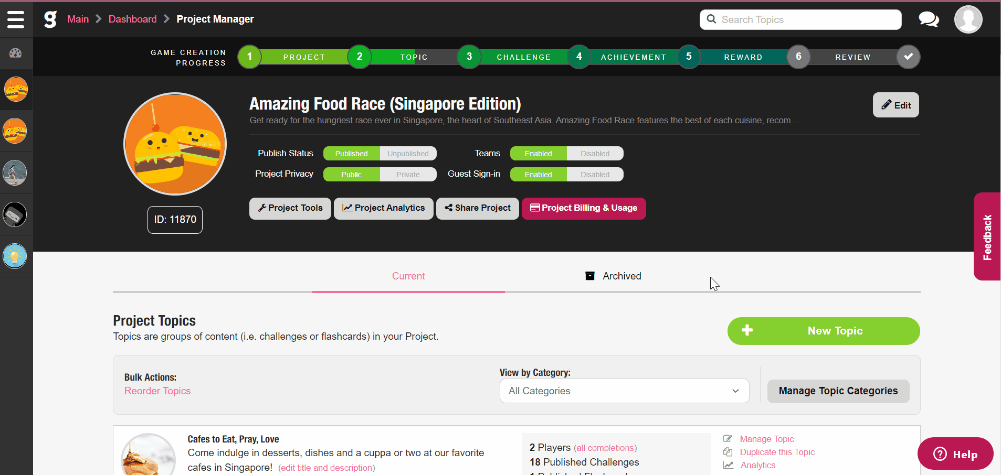Click the Manage Topic edit icon
Viewport: 1001px width, 475px height.
tap(728, 439)
